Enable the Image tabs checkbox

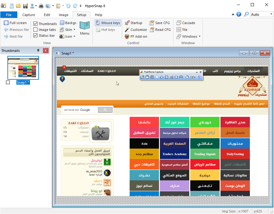click(x=35, y=30)
